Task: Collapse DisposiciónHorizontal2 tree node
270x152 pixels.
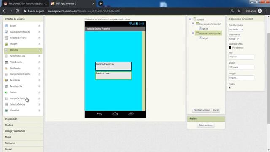Action: coord(193,33)
